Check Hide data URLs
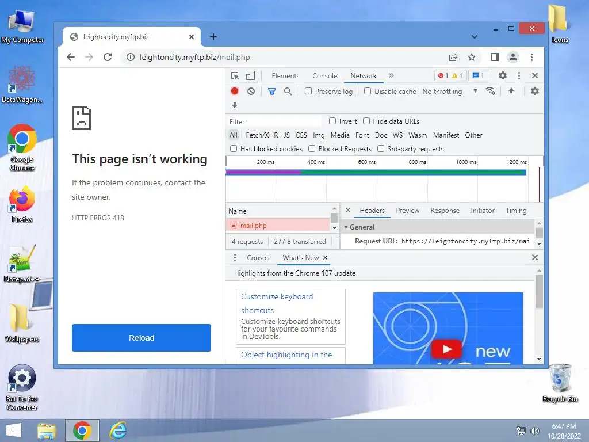 [x=366, y=121]
